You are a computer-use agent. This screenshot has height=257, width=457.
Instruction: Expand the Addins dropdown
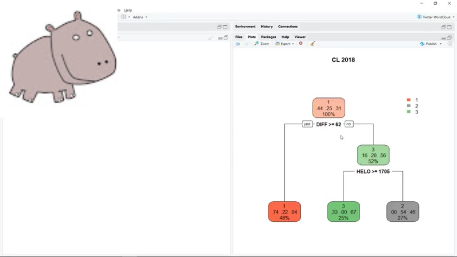(x=140, y=17)
